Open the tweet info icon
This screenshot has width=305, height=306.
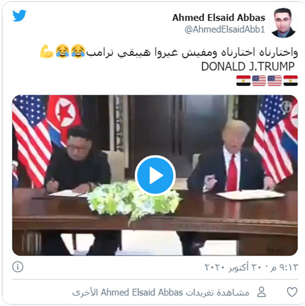pyautogui.click(x=18, y=267)
